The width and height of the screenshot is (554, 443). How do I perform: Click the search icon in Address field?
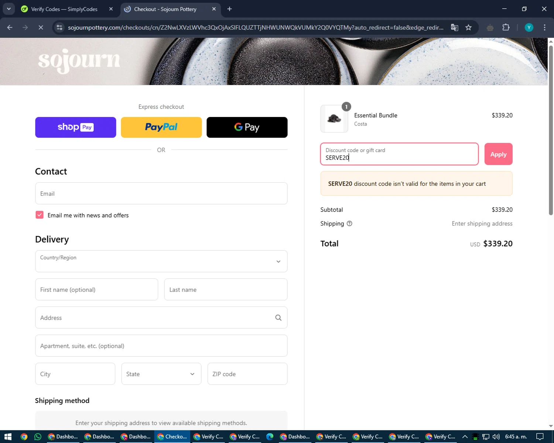278,318
